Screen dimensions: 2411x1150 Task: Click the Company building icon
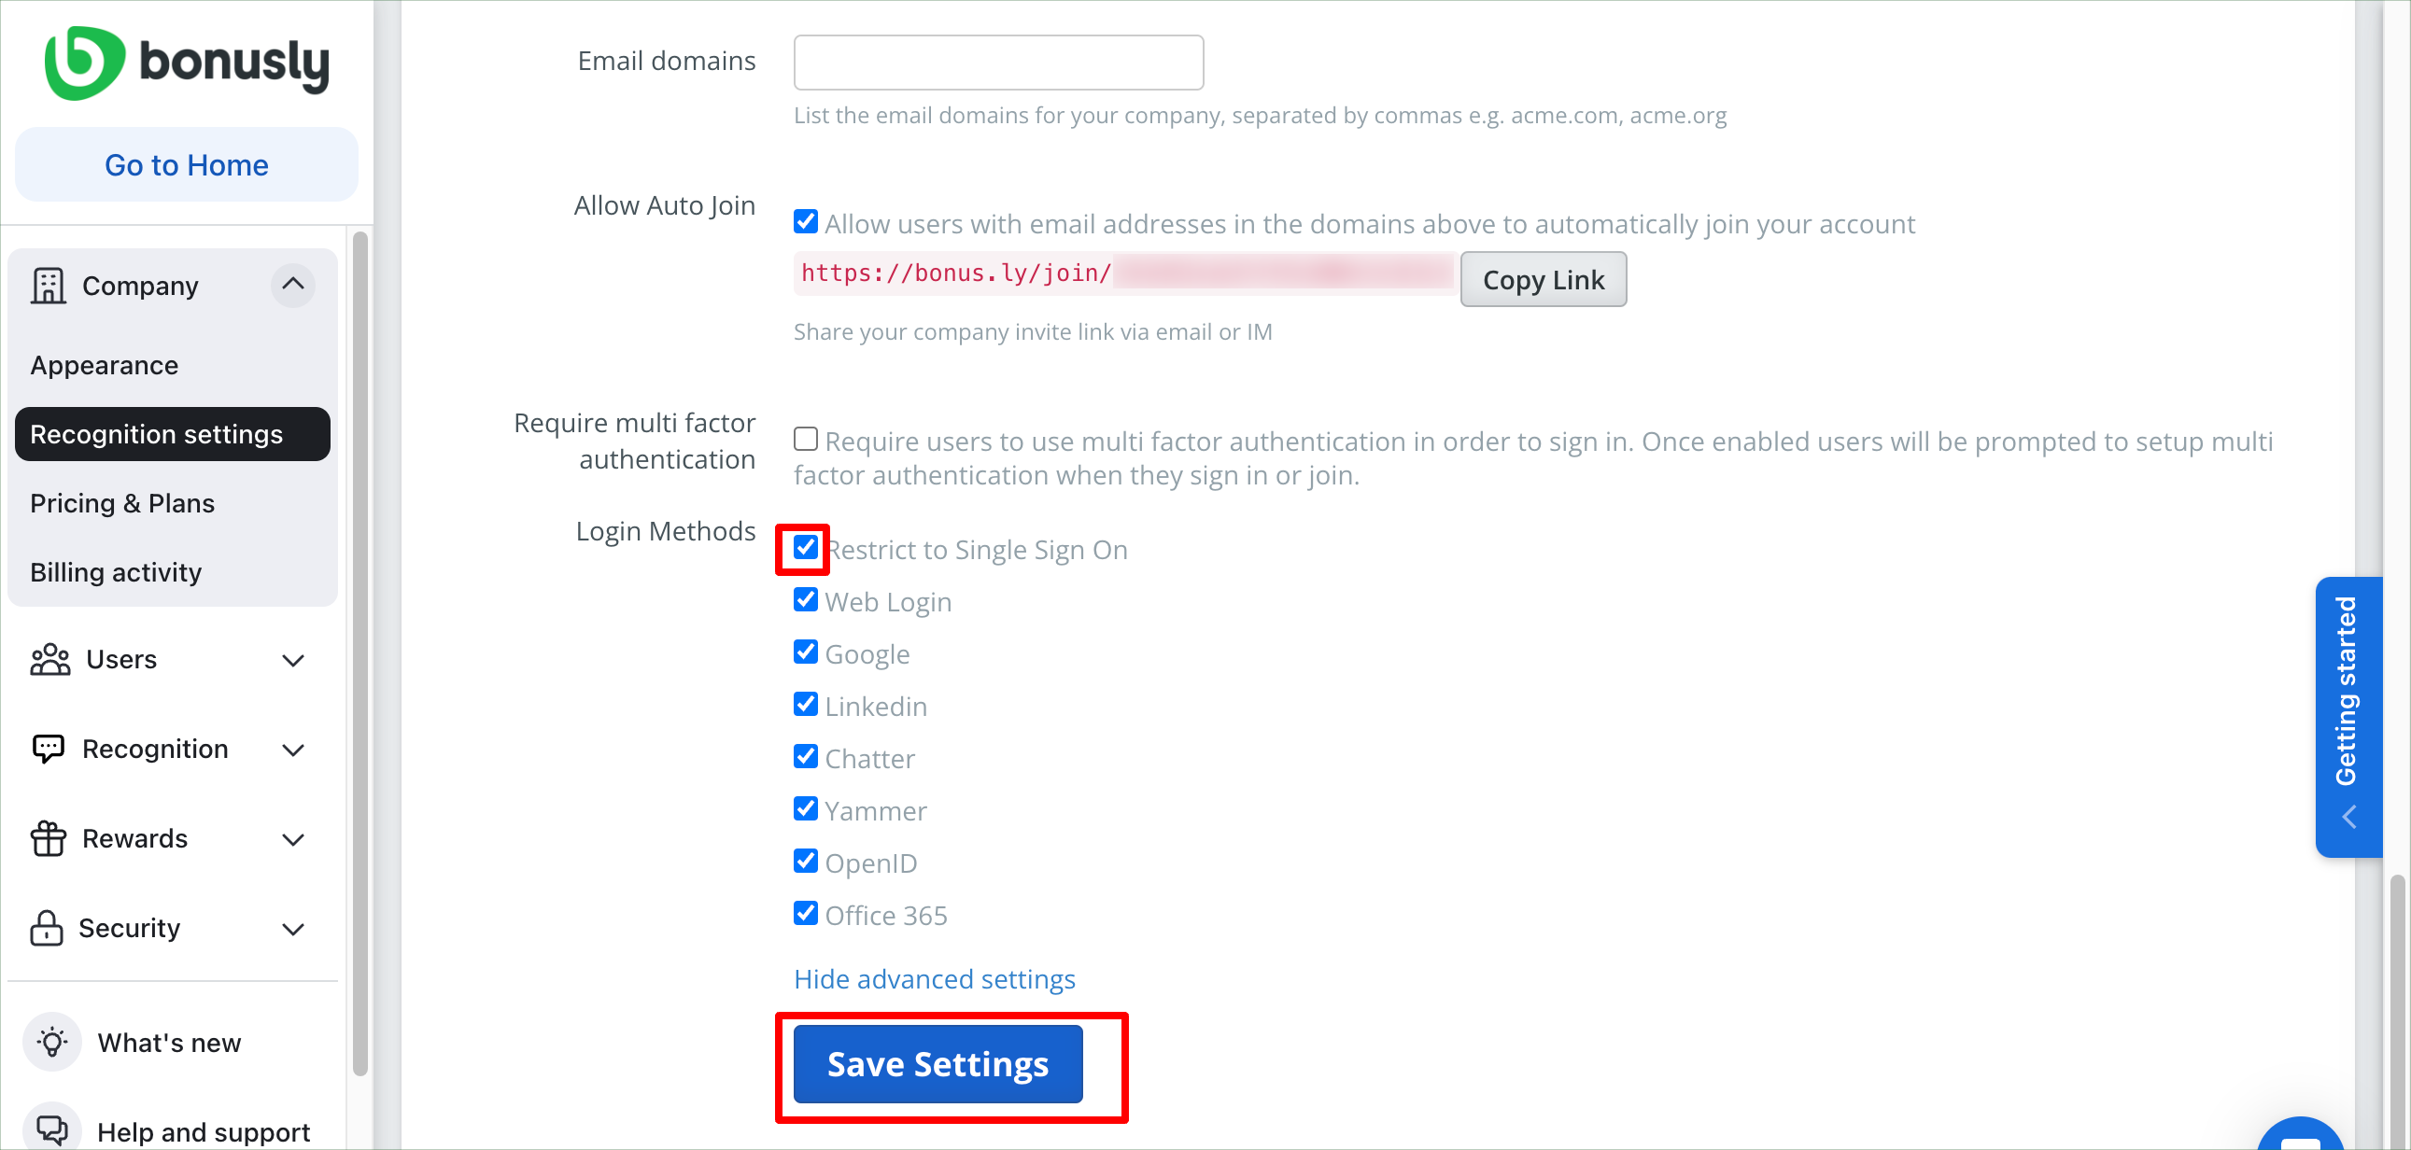click(x=48, y=286)
